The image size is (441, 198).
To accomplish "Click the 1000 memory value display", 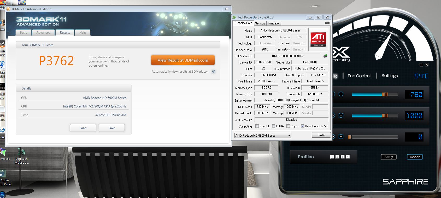I will coord(414,116).
